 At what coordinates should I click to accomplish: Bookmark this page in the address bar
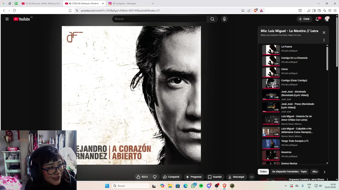pyautogui.click(x=70, y=11)
